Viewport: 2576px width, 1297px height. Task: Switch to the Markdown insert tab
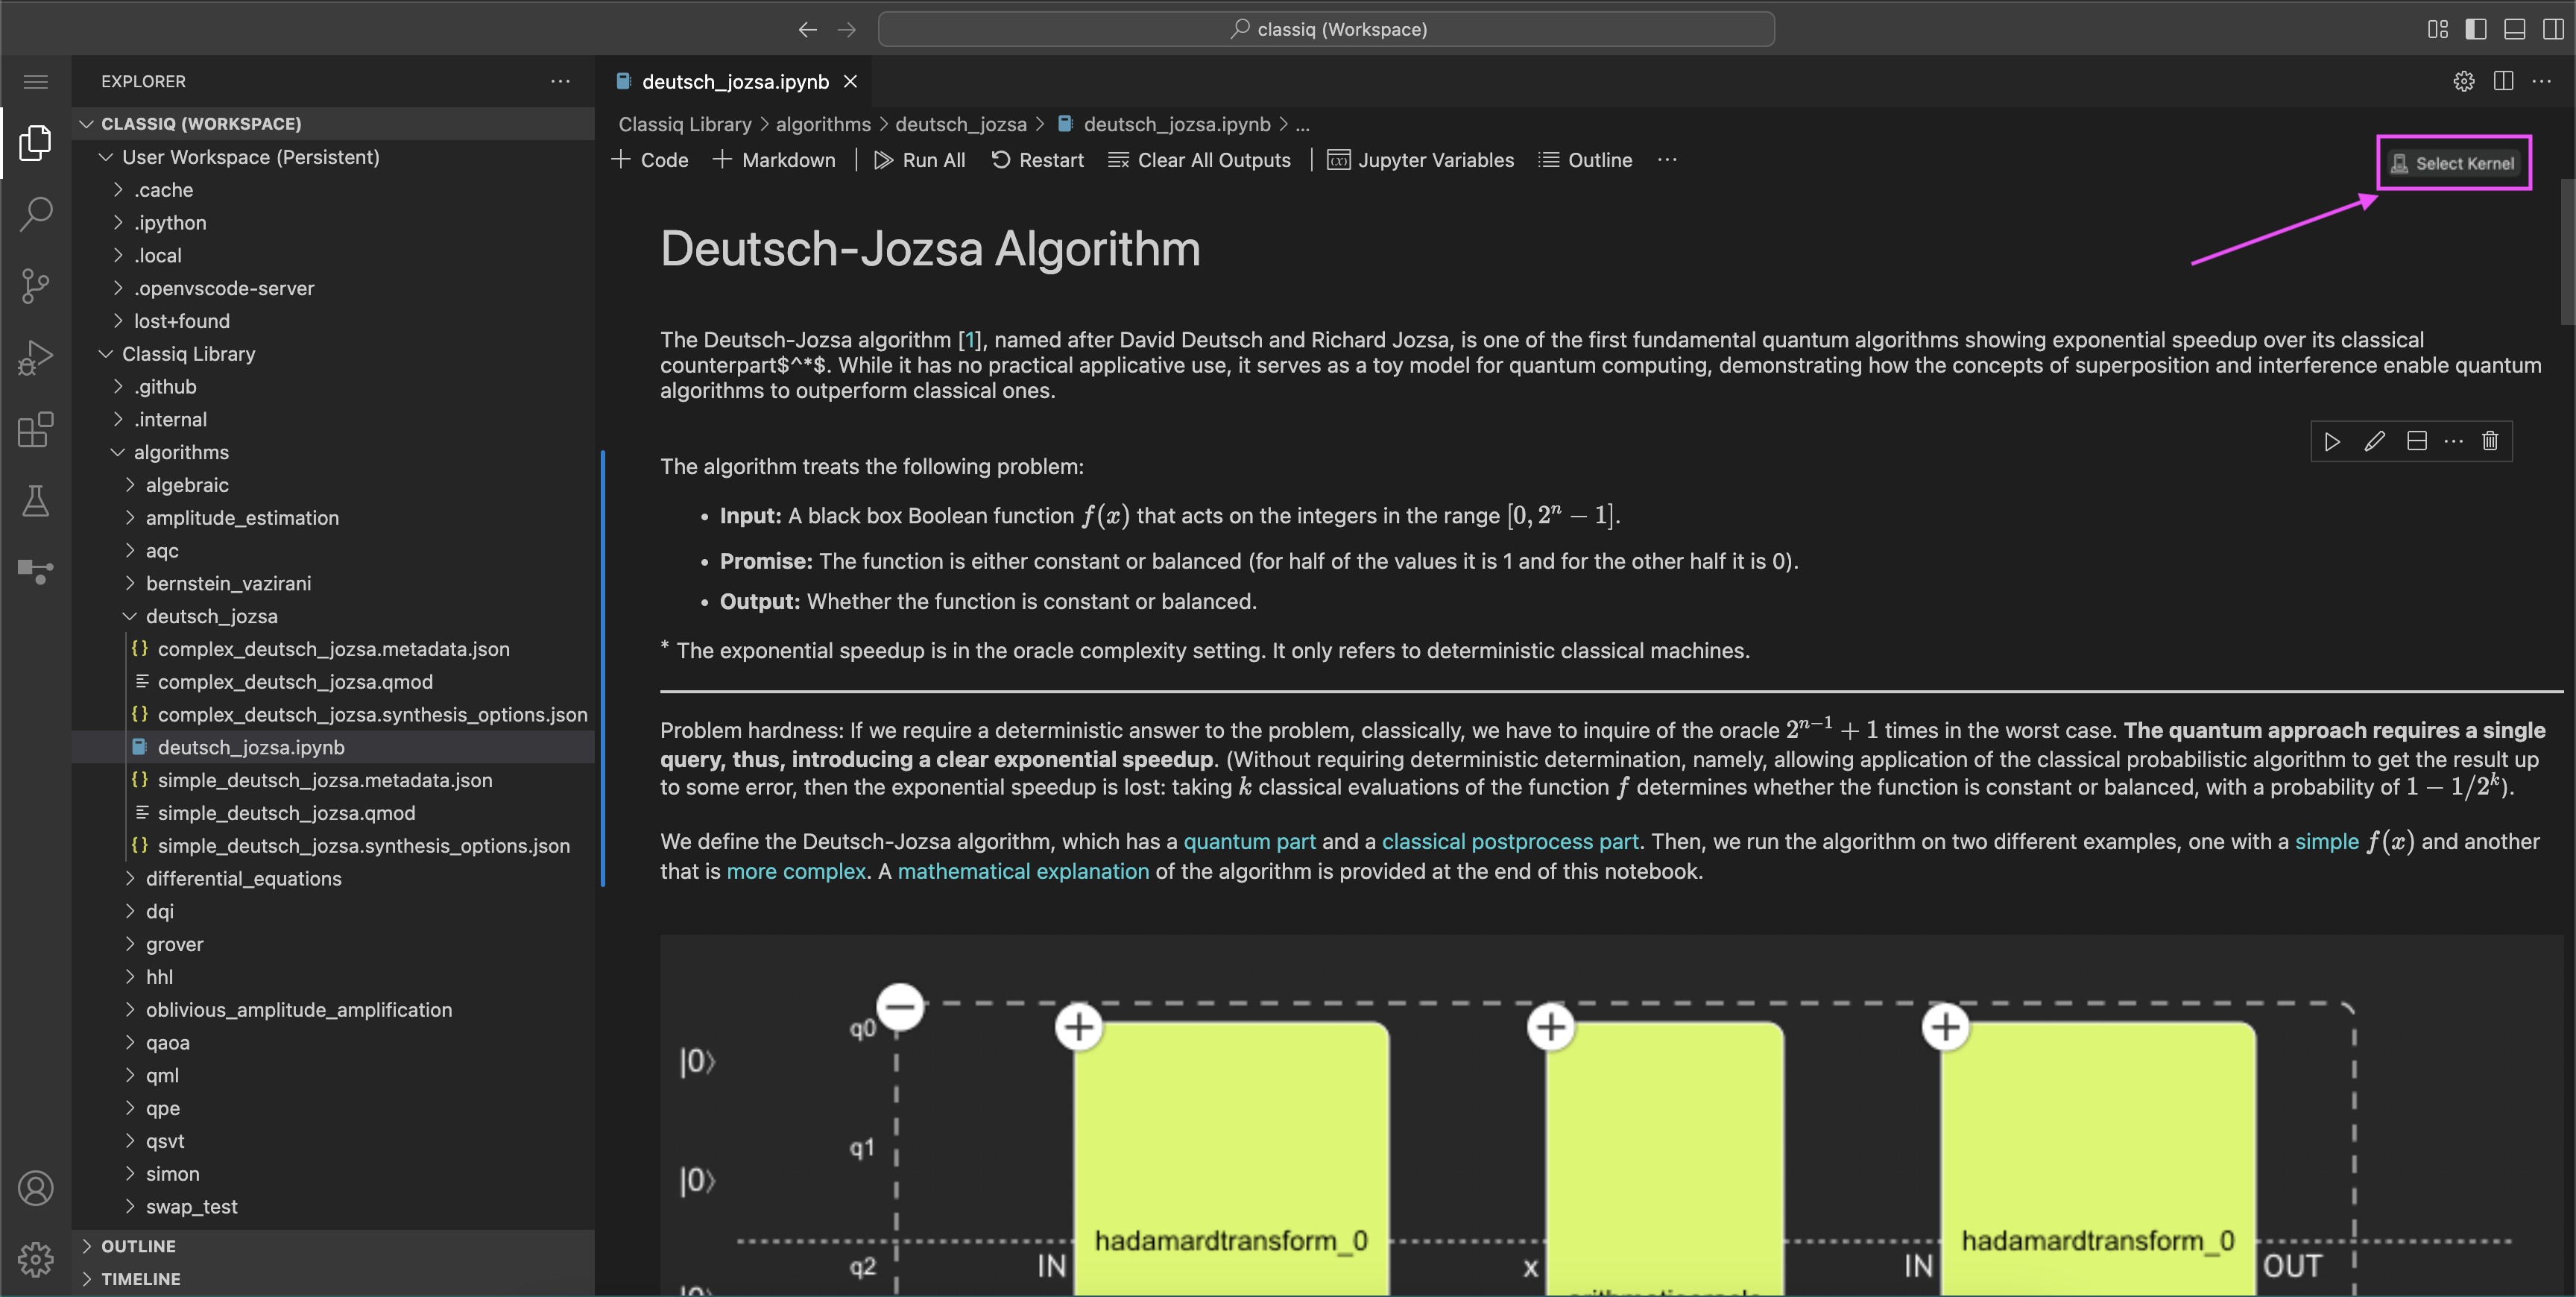tap(772, 159)
